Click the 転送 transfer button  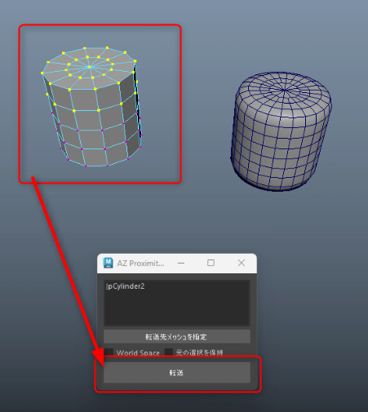(x=177, y=372)
